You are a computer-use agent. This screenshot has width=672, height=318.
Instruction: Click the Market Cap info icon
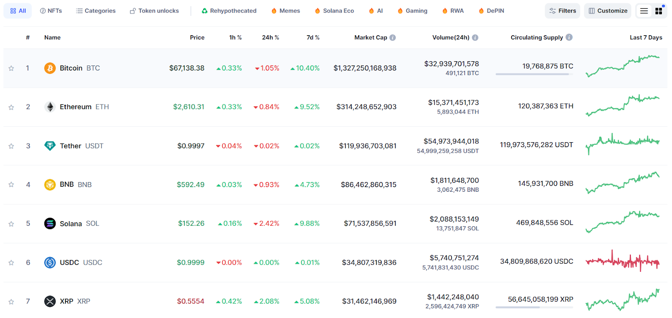point(393,37)
